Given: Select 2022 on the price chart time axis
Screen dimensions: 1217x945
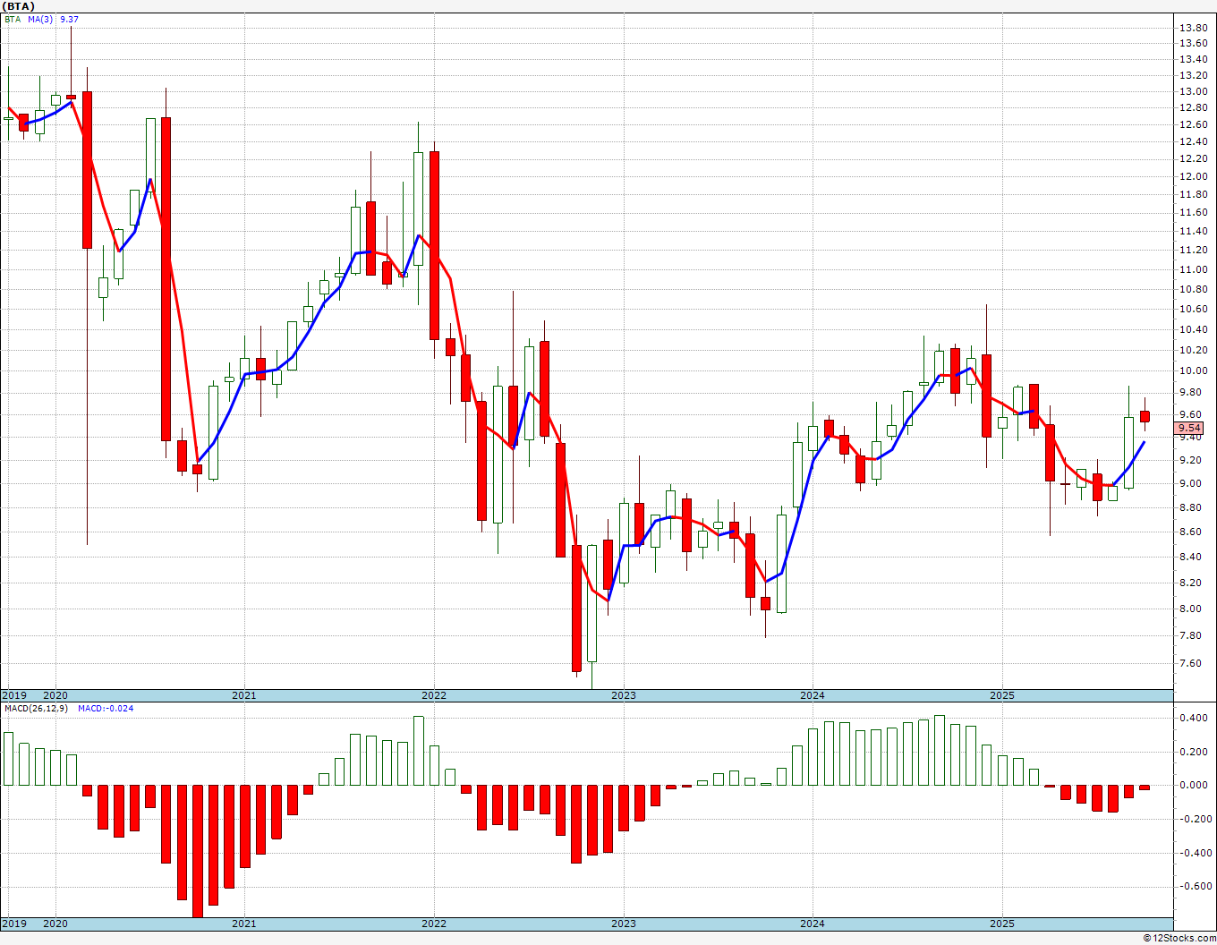Looking at the screenshot, I should [434, 695].
